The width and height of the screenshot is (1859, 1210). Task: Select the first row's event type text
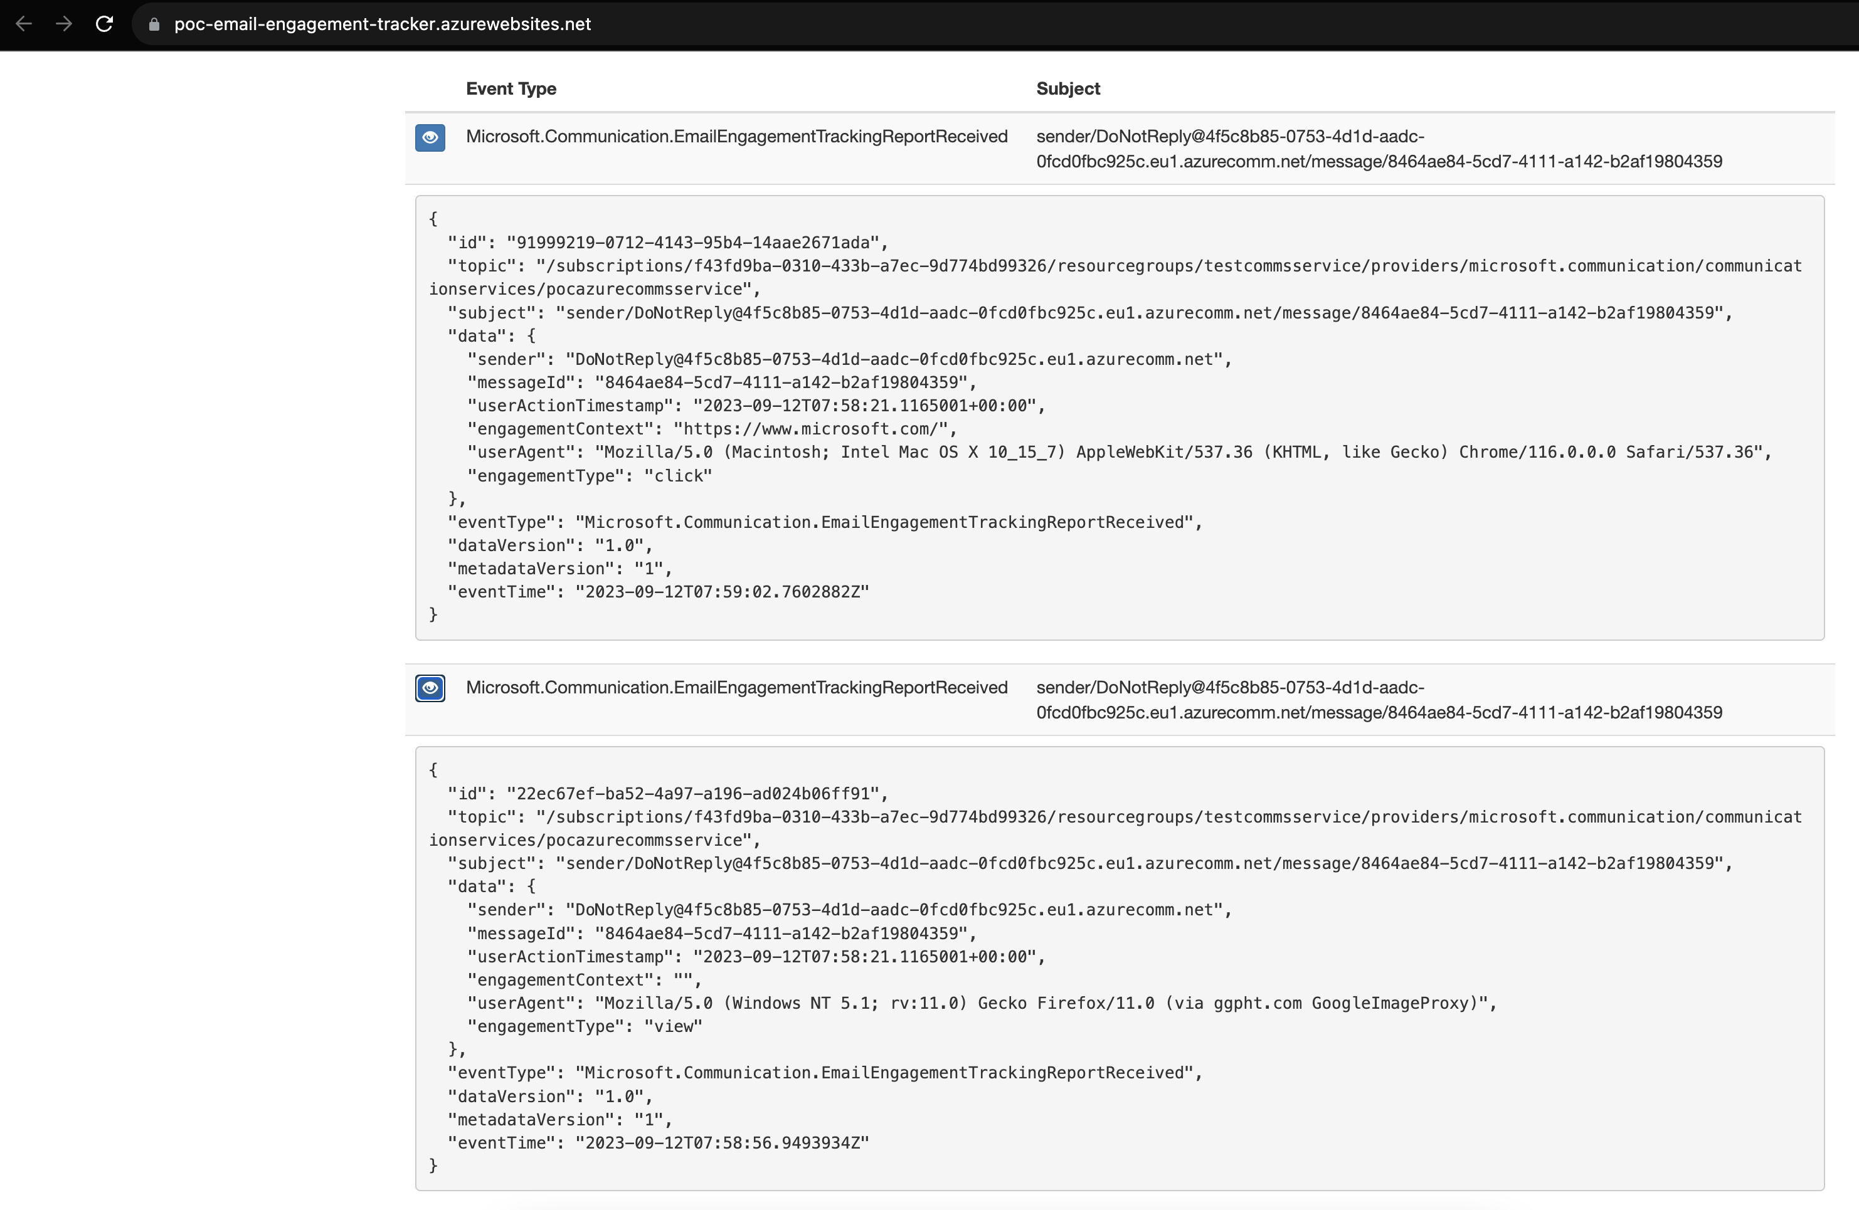[736, 137]
